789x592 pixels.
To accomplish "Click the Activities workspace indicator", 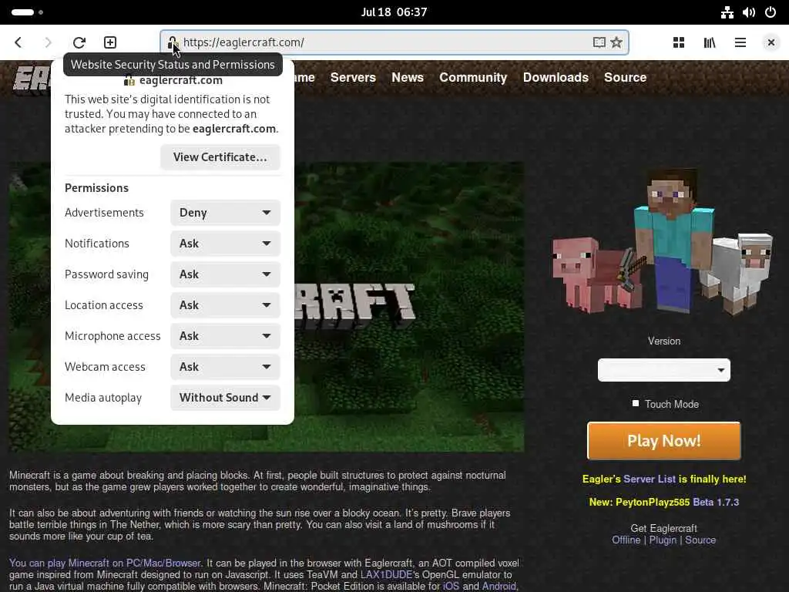I will point(27,12).
